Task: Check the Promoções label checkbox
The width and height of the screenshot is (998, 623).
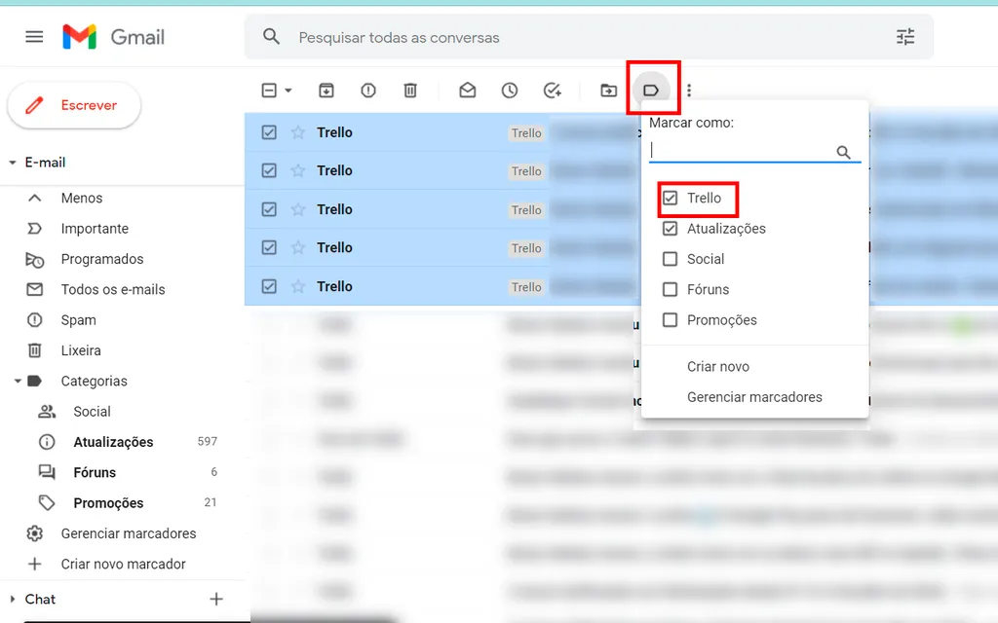Action: [670, 319]
